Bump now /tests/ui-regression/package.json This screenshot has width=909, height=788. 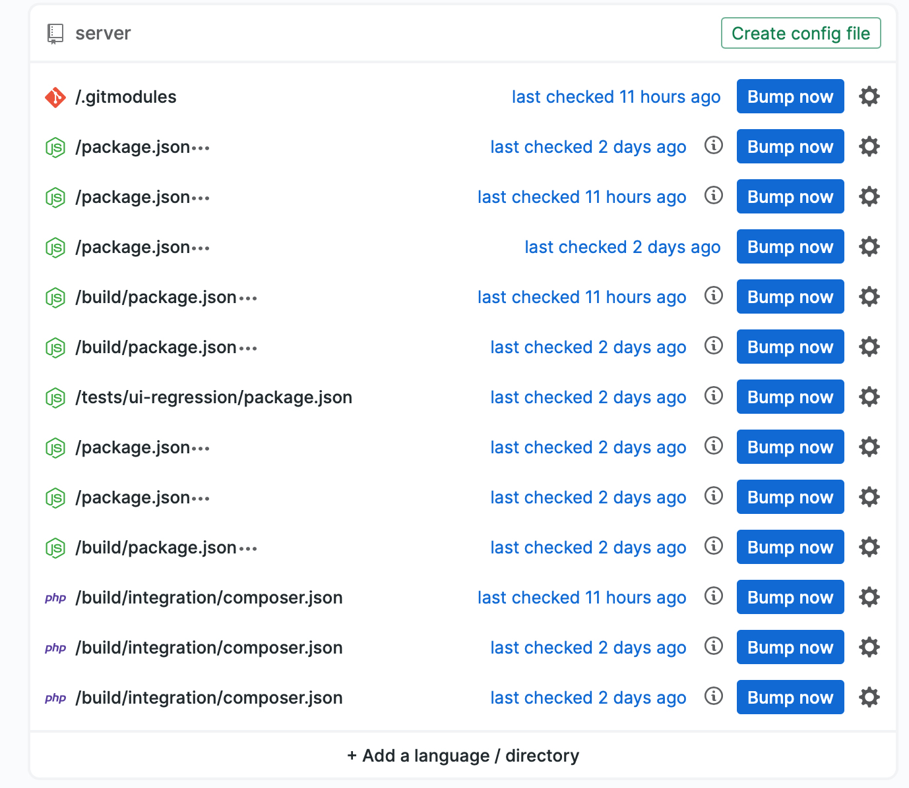[790, 397]
